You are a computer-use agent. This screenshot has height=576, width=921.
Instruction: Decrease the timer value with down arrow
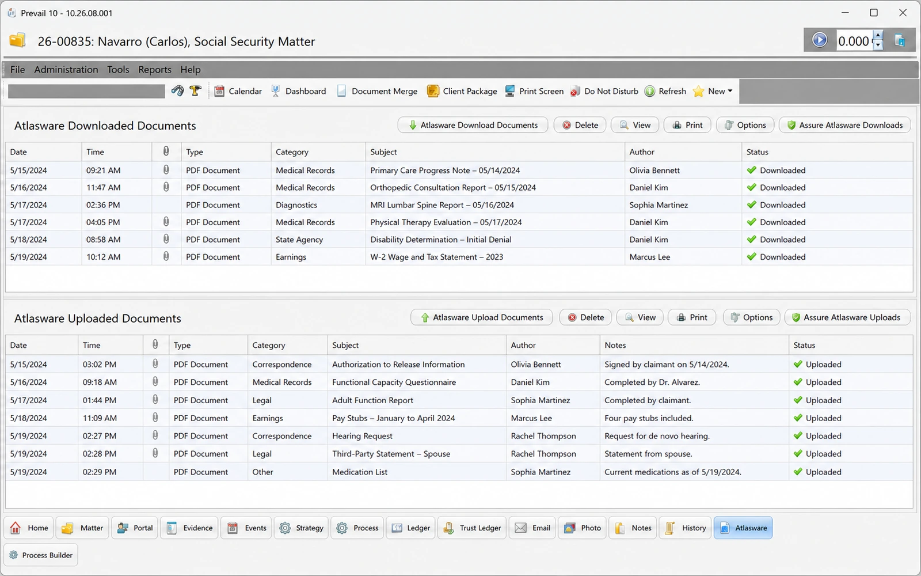point(878,46)
